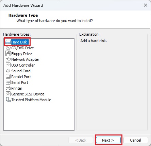The height and width of the screenshot is (146, 151).
Task: Click the Sound Card speaker icon
Action: (8, 71)
